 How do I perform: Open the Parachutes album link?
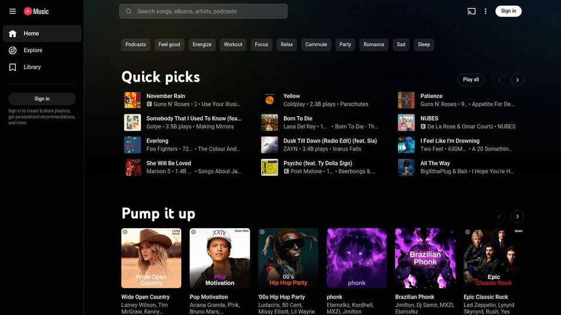[x=354, y=104]
